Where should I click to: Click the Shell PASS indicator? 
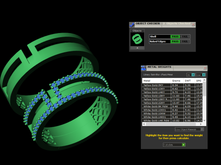click(x=175, y=37)
